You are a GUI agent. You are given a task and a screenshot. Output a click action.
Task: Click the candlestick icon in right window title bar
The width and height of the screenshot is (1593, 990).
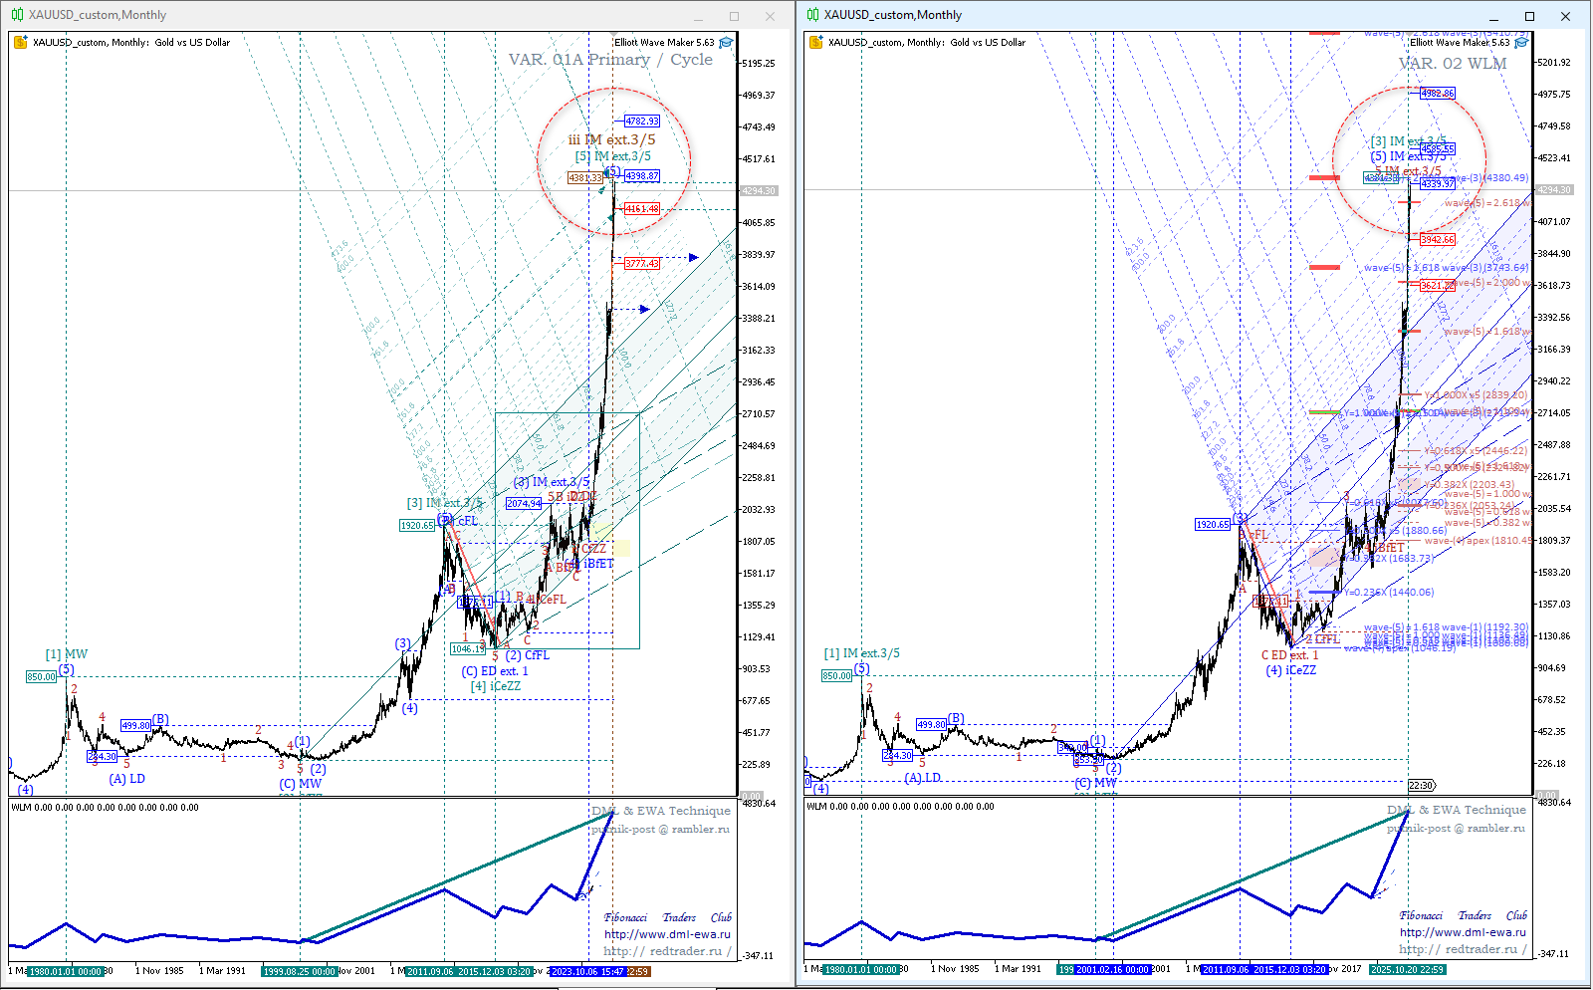[812, 15]
